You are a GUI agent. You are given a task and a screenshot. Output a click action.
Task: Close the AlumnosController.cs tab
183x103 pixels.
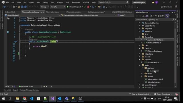pos(44,12)
